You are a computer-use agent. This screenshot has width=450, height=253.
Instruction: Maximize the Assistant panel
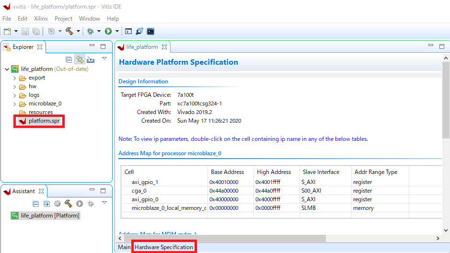pyautogui.click(x=103, y=191)
